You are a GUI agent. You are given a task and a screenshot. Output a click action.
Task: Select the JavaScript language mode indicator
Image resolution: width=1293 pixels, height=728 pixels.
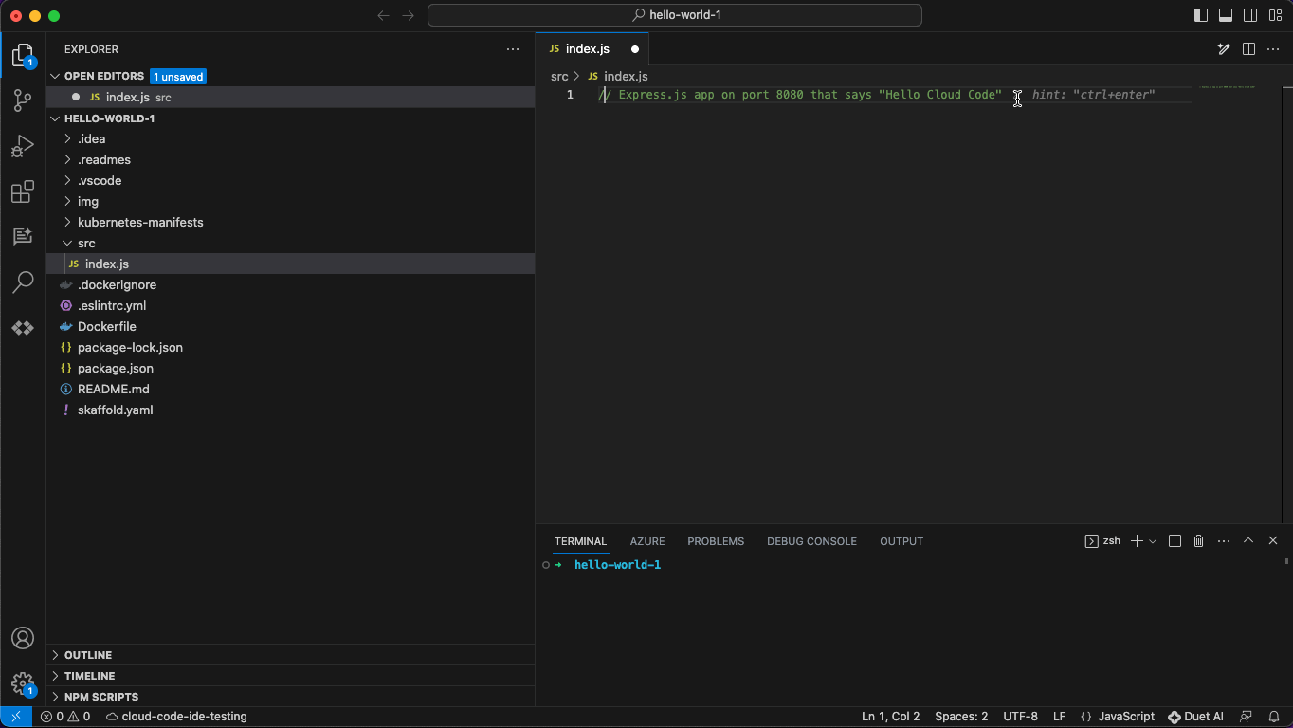(x=1125, y=717)
